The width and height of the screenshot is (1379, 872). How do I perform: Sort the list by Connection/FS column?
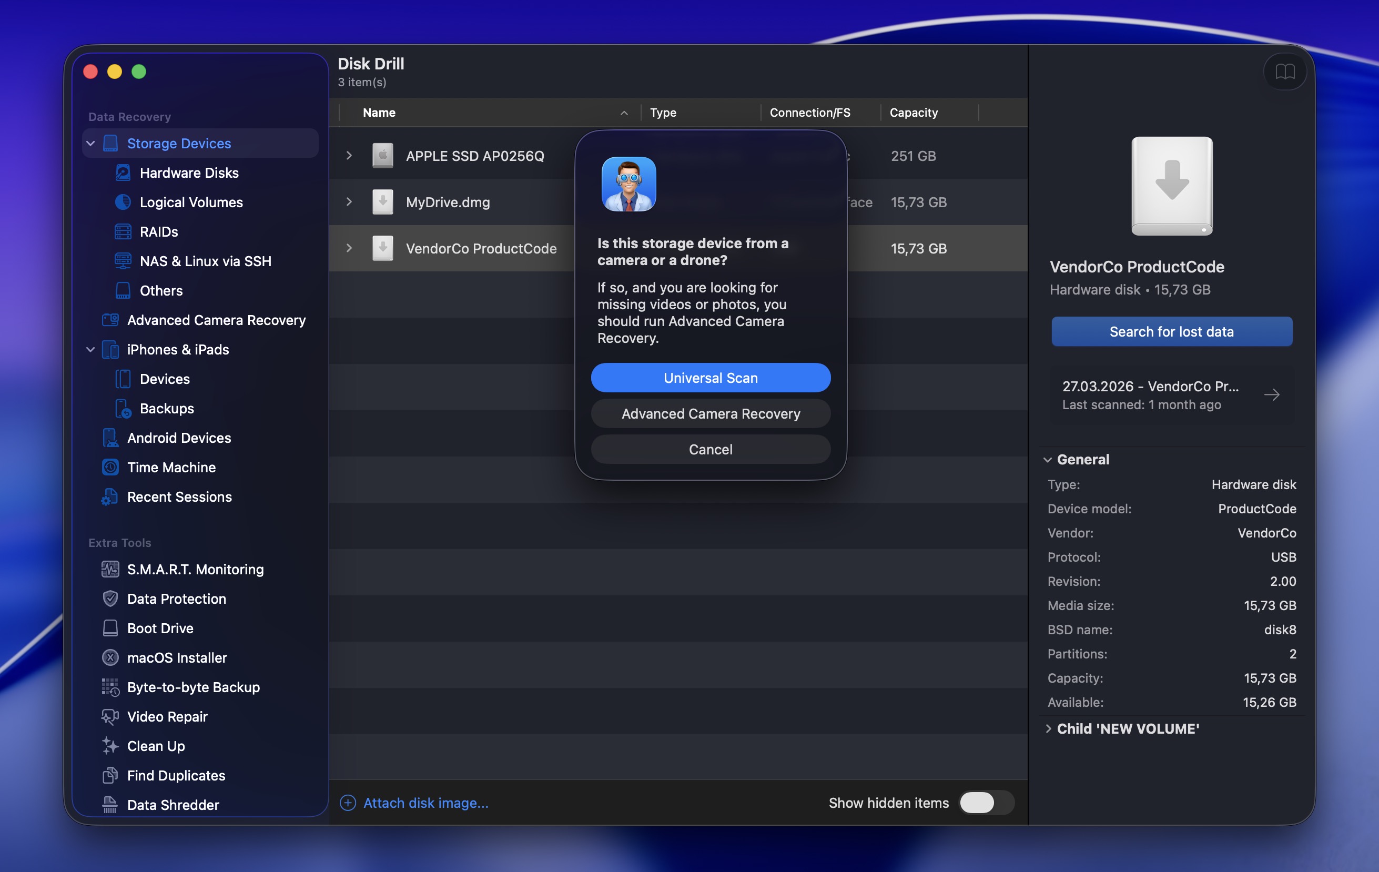click(820, 113)
